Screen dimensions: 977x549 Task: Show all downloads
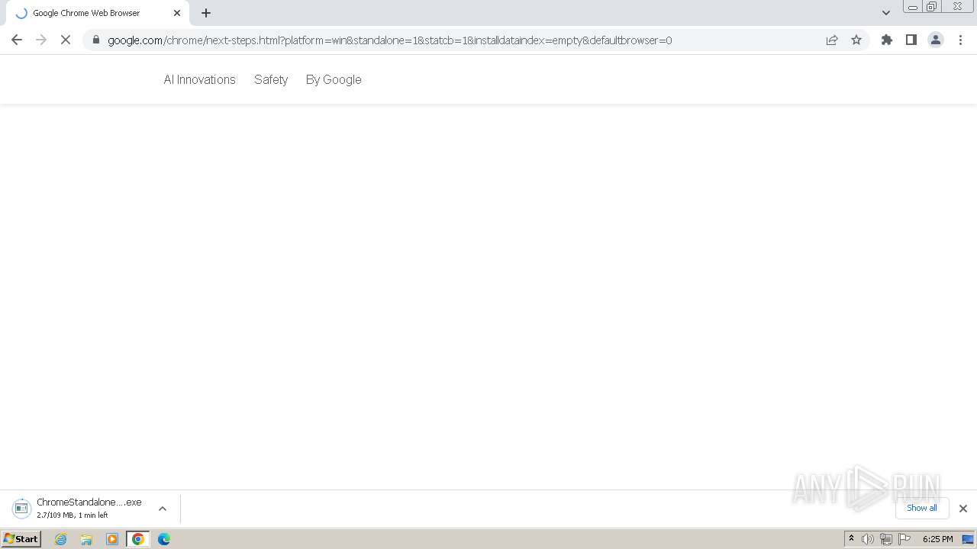coord(922,508)
